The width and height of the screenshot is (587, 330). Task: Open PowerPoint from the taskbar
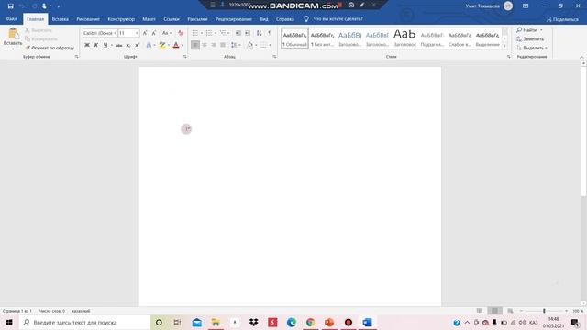pyautogui.click(x=329, y=322)
